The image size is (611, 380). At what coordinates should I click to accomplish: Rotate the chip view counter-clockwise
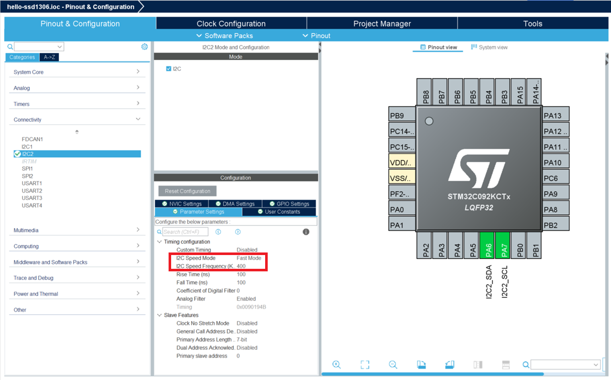(x=450, y=364)
